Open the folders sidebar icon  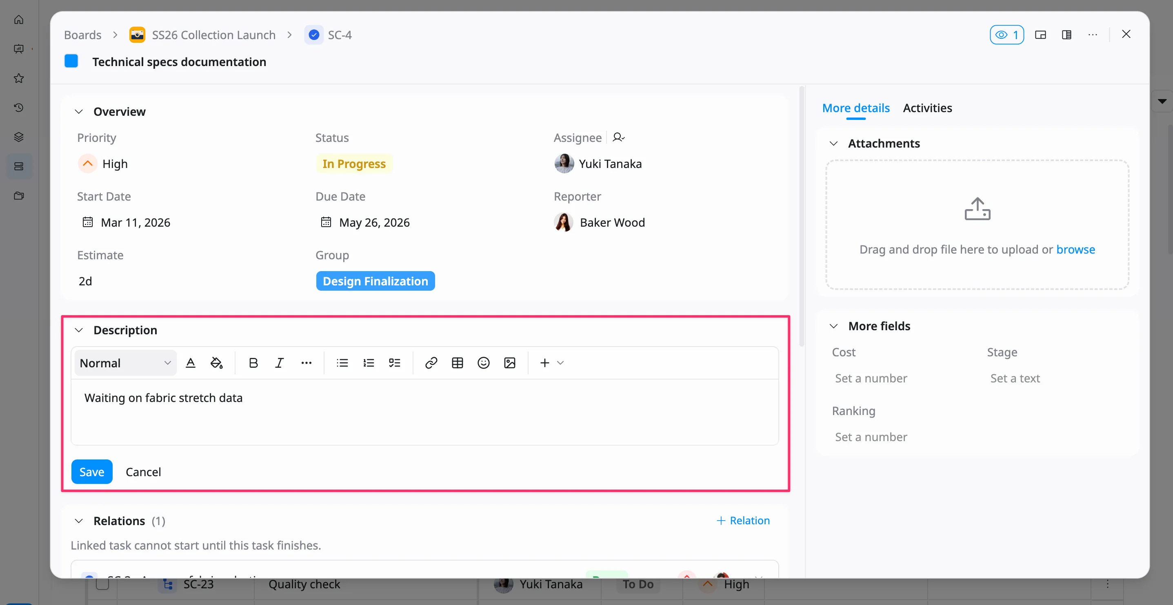19,196
